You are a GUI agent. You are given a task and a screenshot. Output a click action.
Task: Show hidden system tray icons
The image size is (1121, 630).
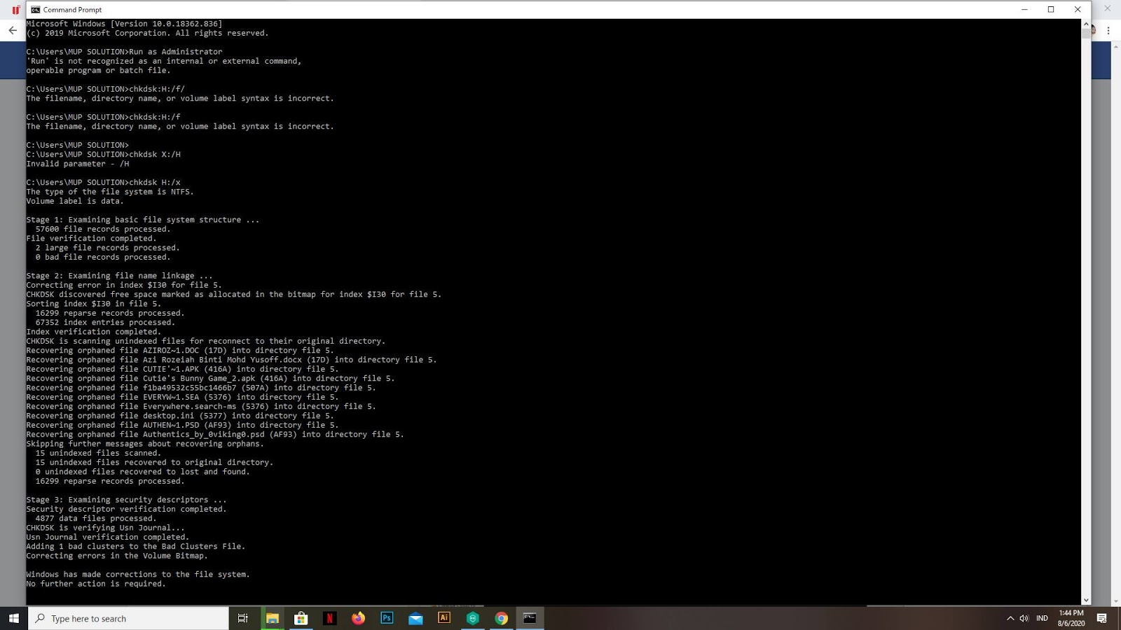tap(1010, 618)
